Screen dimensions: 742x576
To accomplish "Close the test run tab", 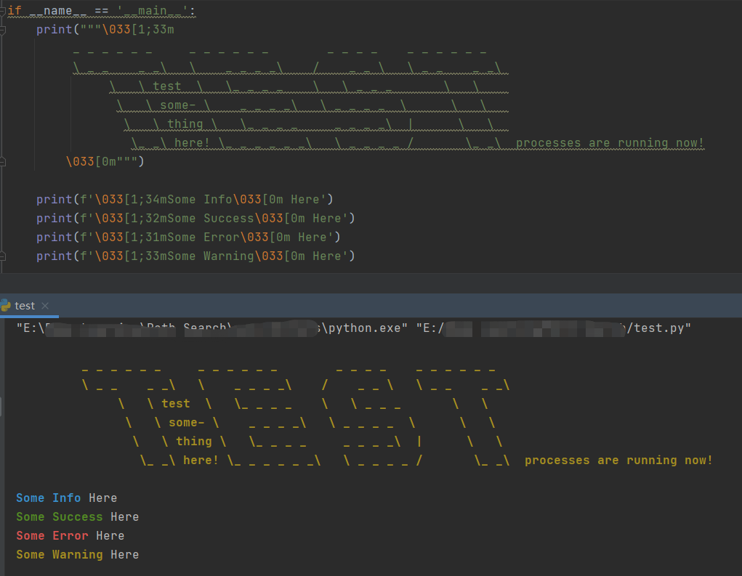I will (x=45, y=306).
